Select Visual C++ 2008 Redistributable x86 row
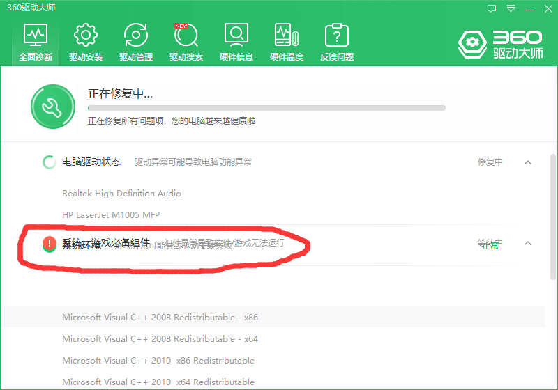558x390 pixels. click(273, 317)
